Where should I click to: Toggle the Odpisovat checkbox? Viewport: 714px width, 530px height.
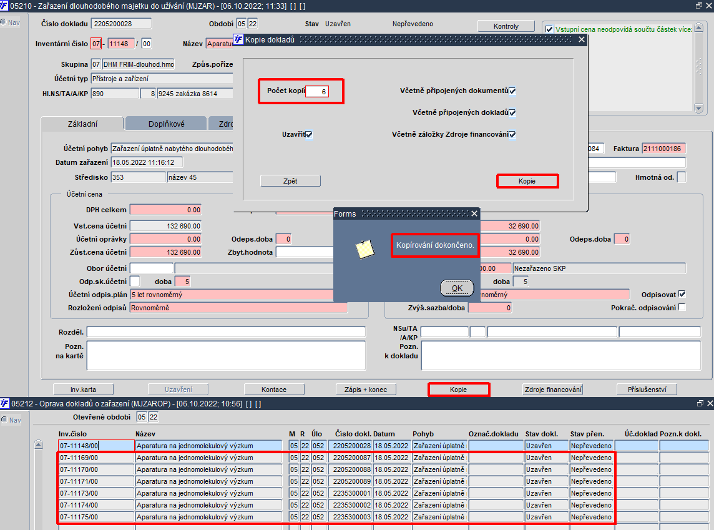682,294
